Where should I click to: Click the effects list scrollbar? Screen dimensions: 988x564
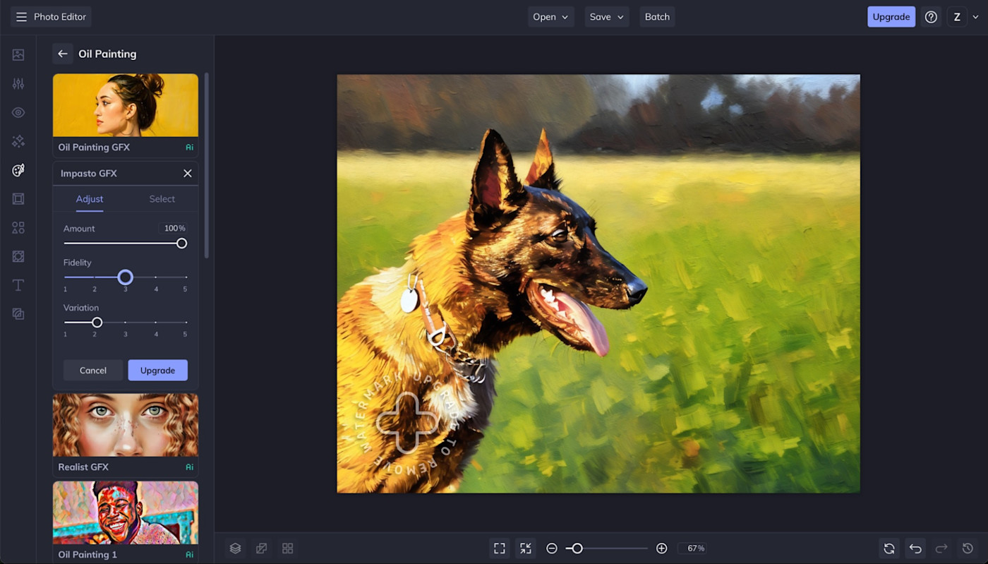pos(207,164)
